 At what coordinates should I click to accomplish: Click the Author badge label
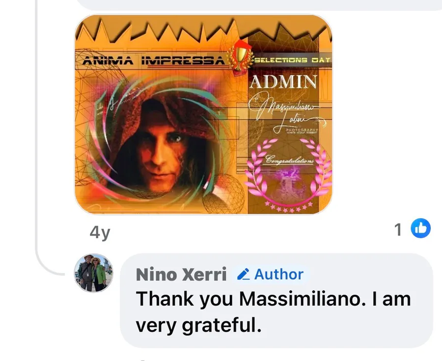click(x=278, y=274)
